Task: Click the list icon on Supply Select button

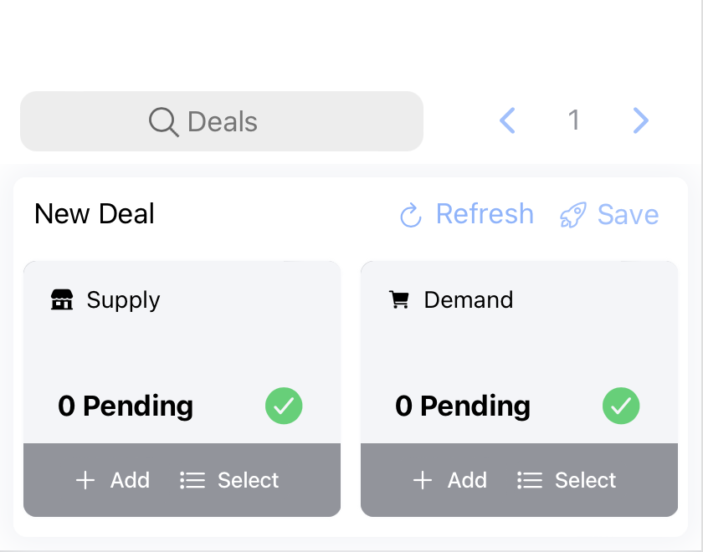Action: pyautogui.click(x=192, y=480)
